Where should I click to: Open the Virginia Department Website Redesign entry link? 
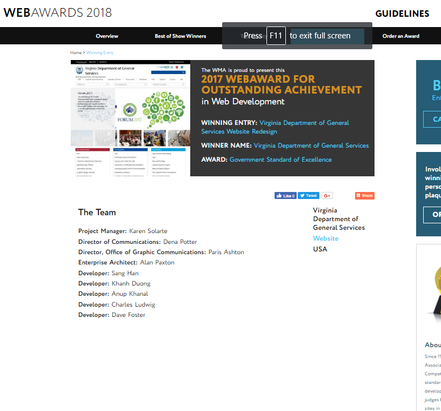click(275, 127)
